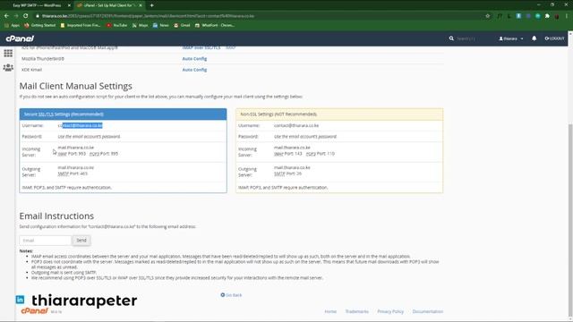Click the Auto Config link for Mozilla Thunderbird

click(194, 59)
